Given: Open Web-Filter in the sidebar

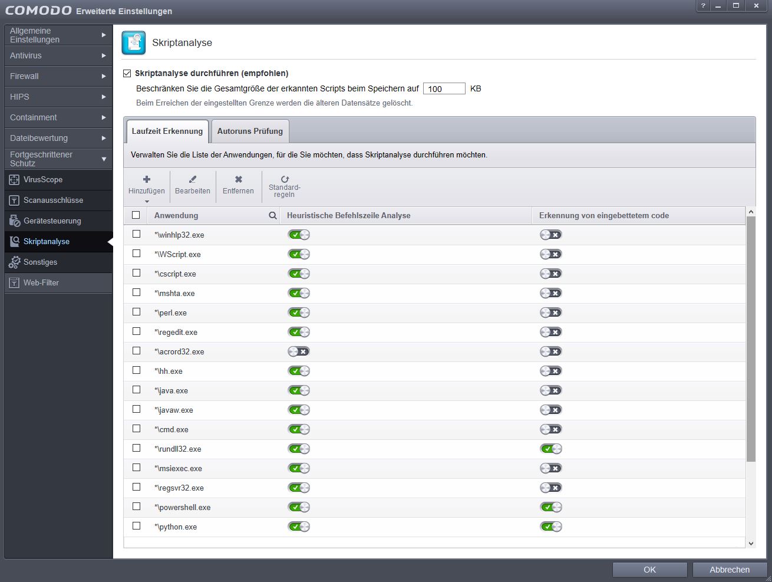Looking at the screenshot, I should pos(58,283).
